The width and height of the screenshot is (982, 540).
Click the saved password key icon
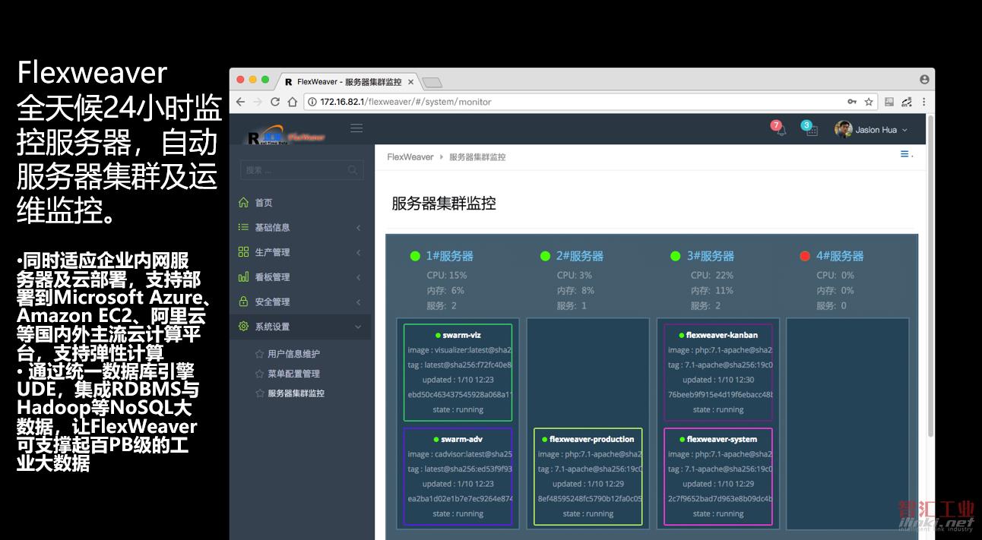[x=852, y=102]
